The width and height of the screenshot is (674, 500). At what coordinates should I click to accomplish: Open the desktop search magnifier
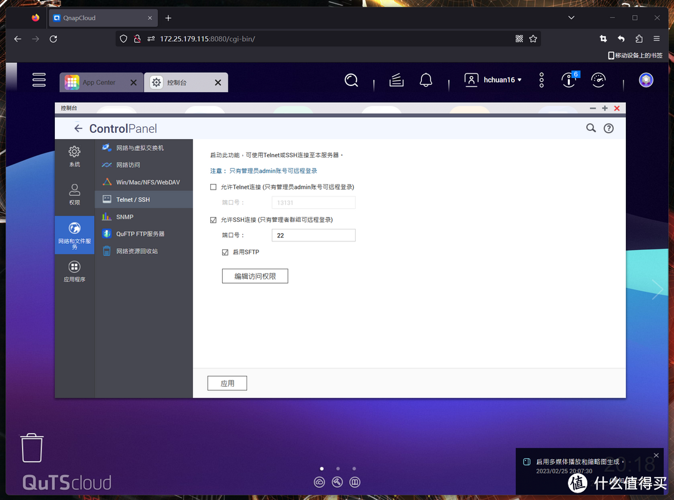pyautogui.click(x=351, y=80)
